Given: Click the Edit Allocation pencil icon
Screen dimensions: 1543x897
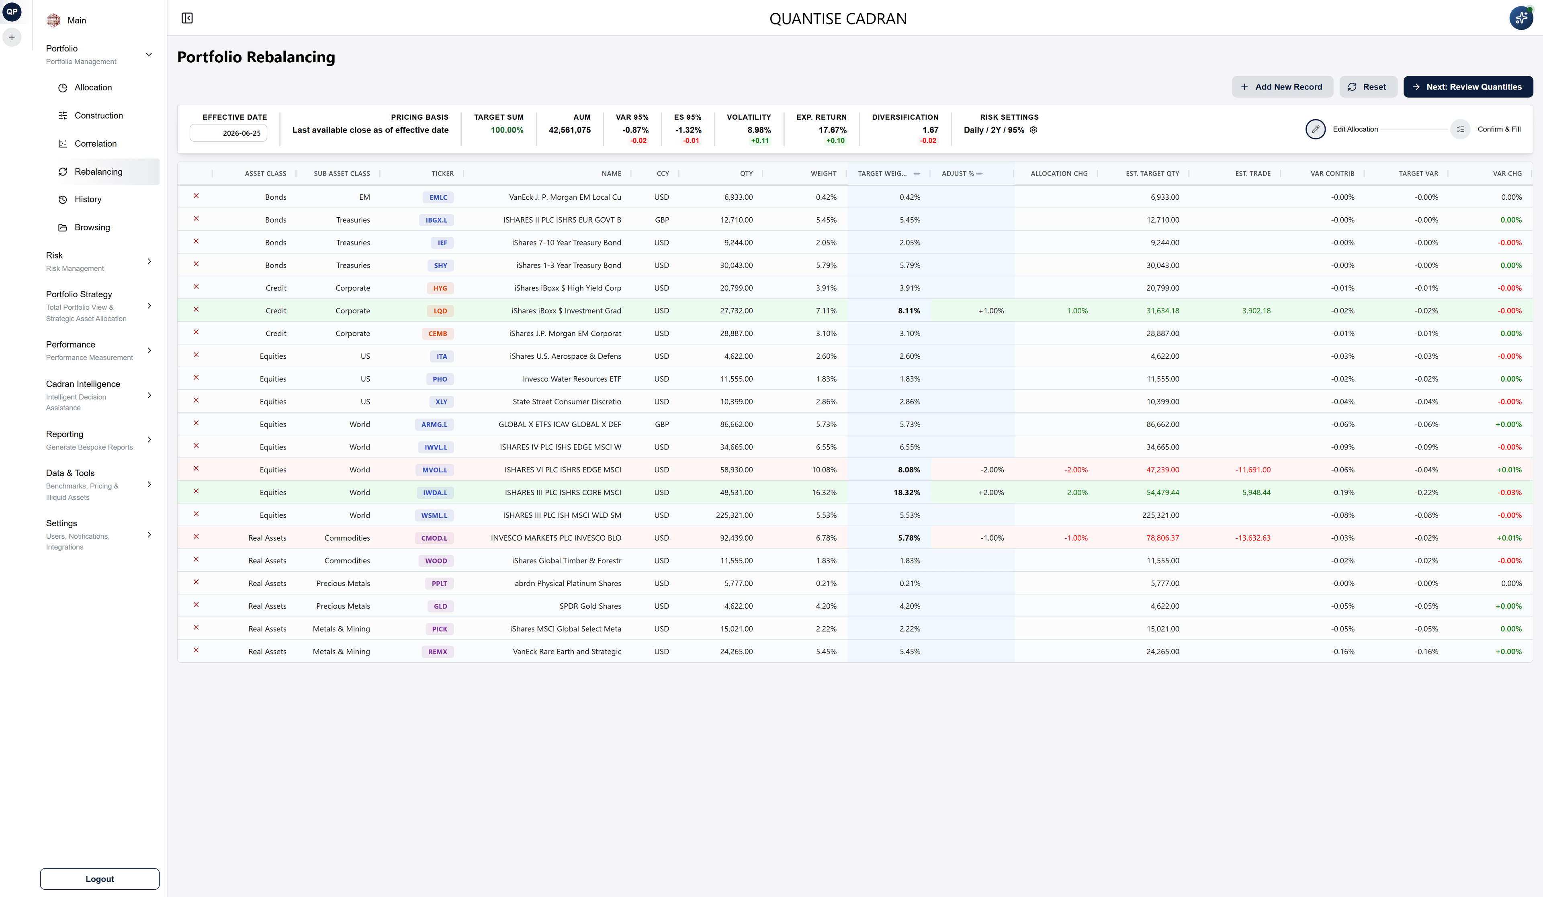Looking at the screenshot, I should [1315, 129].
